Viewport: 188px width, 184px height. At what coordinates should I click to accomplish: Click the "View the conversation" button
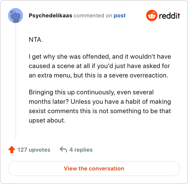click(94, 169)
